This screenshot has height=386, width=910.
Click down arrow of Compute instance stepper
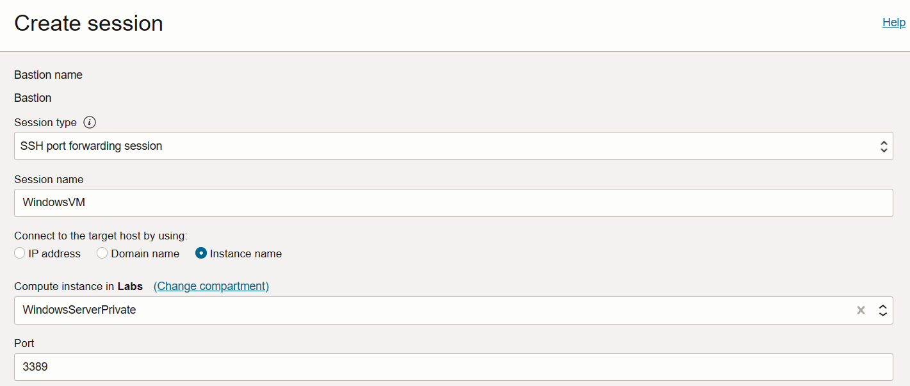(x=883, y=314)
